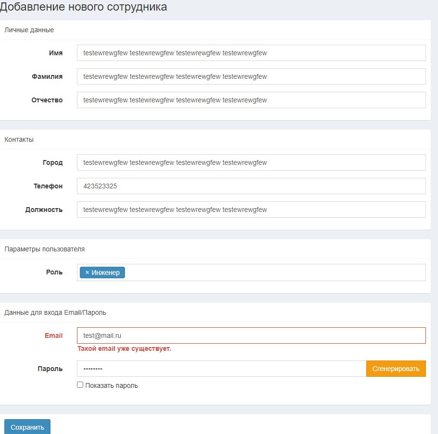Focus the Отчество input field
Viewport: 438px width, 434px height.
pyautogui.click(x=251, y=100)
